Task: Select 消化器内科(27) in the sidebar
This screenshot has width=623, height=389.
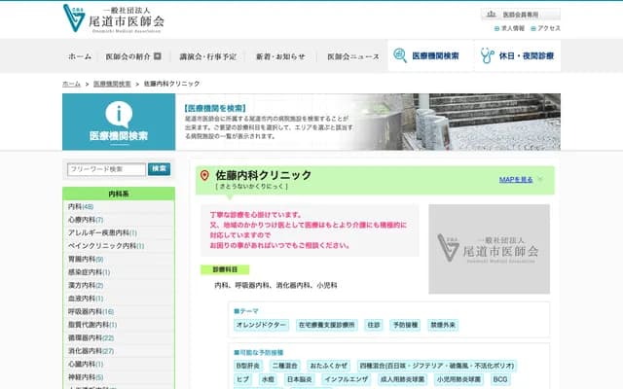Action: coord(91,351)
